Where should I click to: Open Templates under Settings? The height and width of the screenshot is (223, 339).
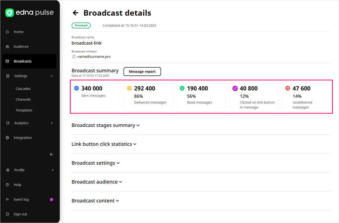(24, 110)
